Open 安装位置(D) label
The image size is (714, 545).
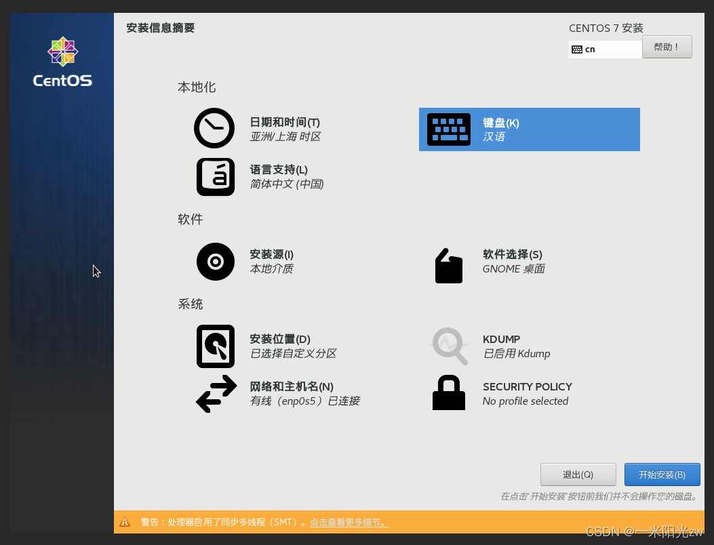click(280, 339)
